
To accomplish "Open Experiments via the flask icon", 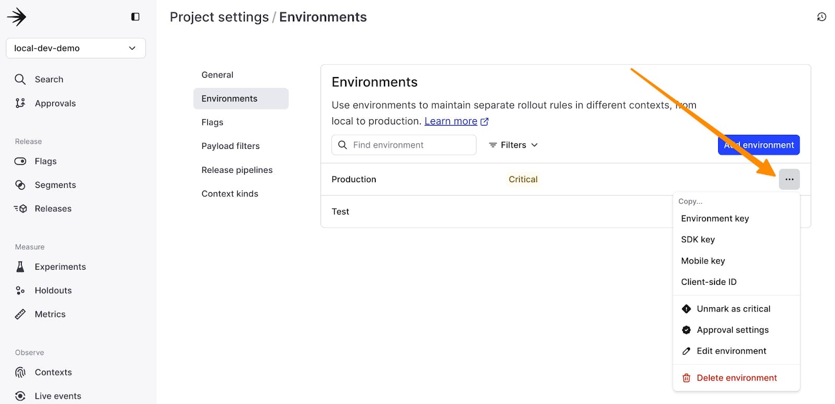I will tap(20, 267).
